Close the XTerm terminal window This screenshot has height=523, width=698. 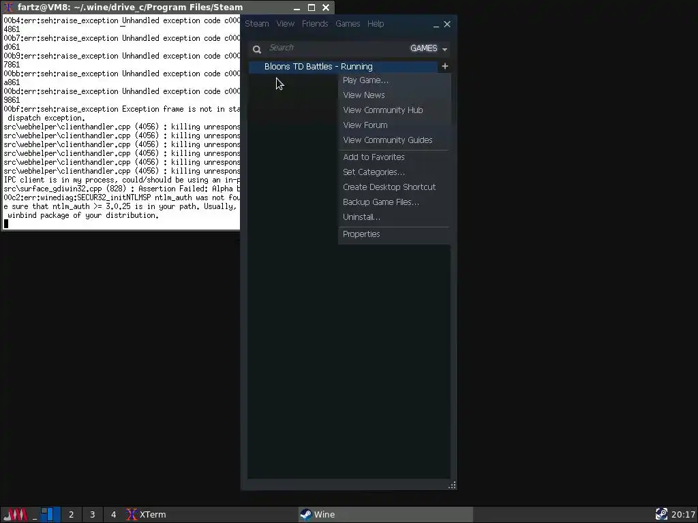pos(326,7)
